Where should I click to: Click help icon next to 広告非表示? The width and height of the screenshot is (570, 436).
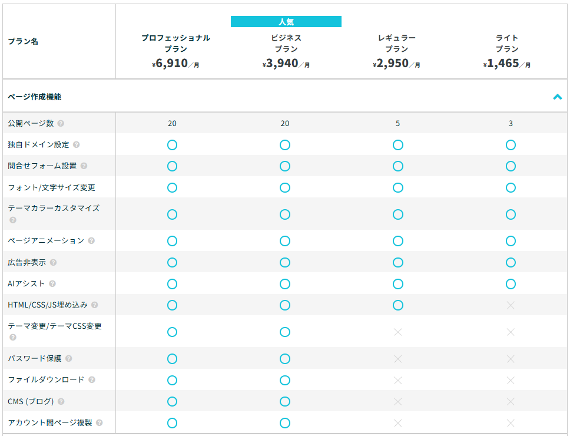point(54,262)
